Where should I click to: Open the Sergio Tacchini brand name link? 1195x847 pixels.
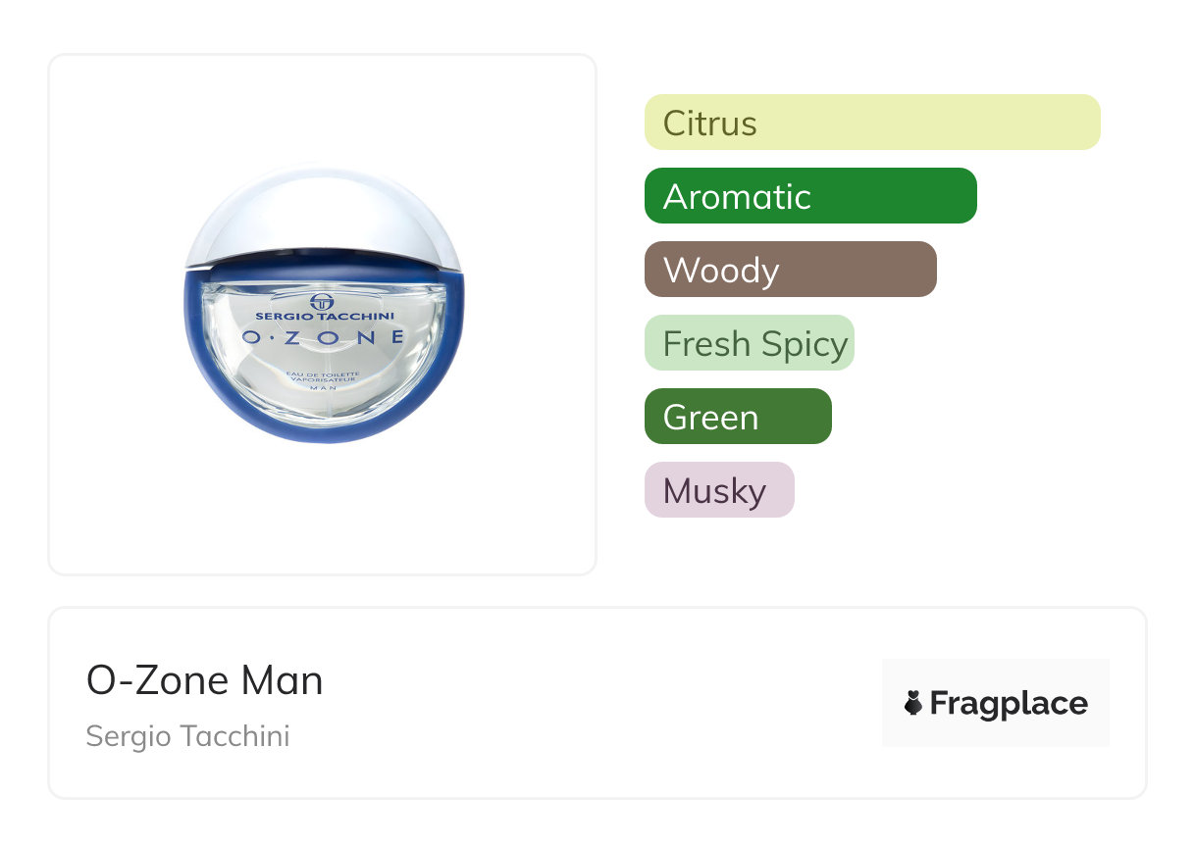(187, 736)
